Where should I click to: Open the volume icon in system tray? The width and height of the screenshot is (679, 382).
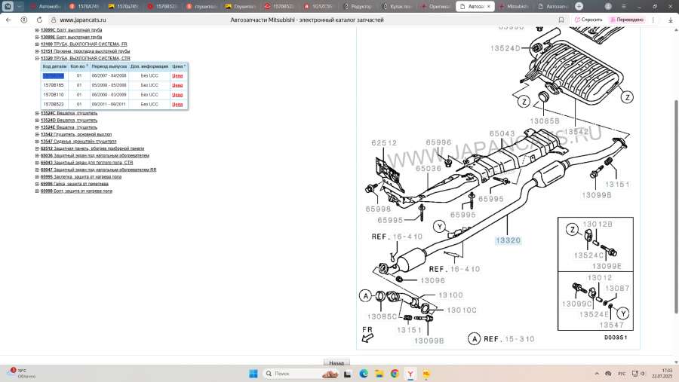coord(643,374)
